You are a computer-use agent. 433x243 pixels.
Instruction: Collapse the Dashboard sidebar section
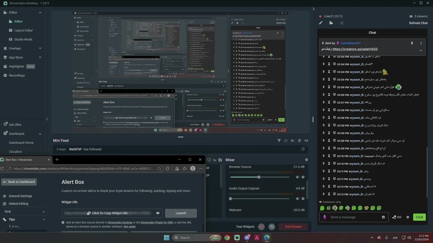click(x=40, y=134)
